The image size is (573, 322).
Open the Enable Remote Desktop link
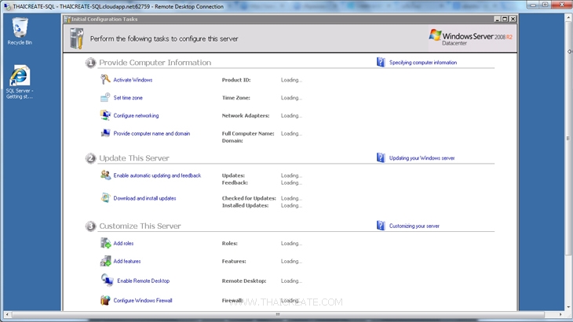pos(143,280)
